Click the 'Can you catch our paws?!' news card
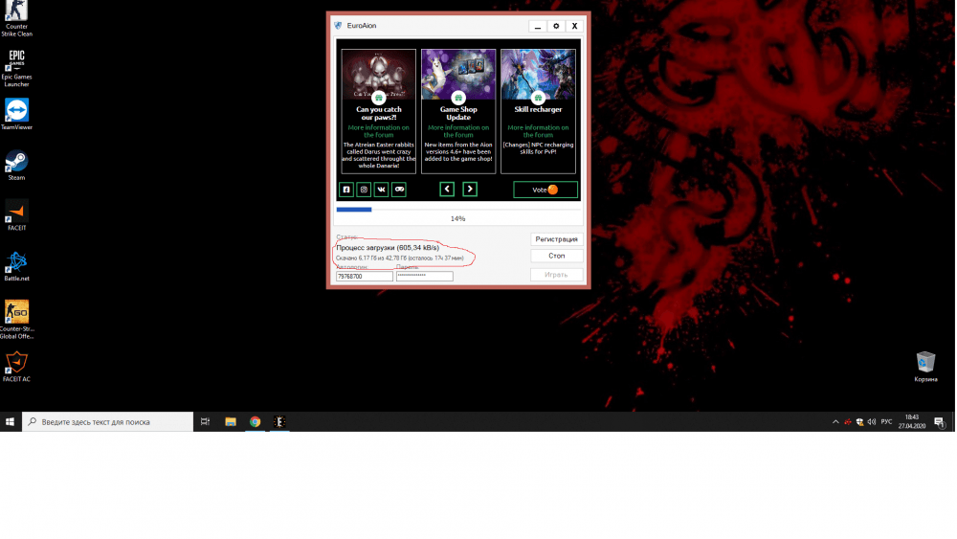 (379, 110)
